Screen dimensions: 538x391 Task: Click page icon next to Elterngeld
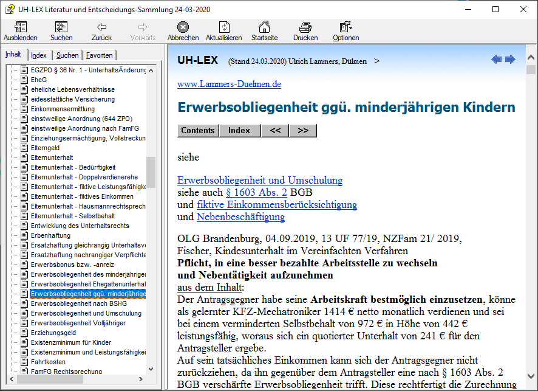24,148
